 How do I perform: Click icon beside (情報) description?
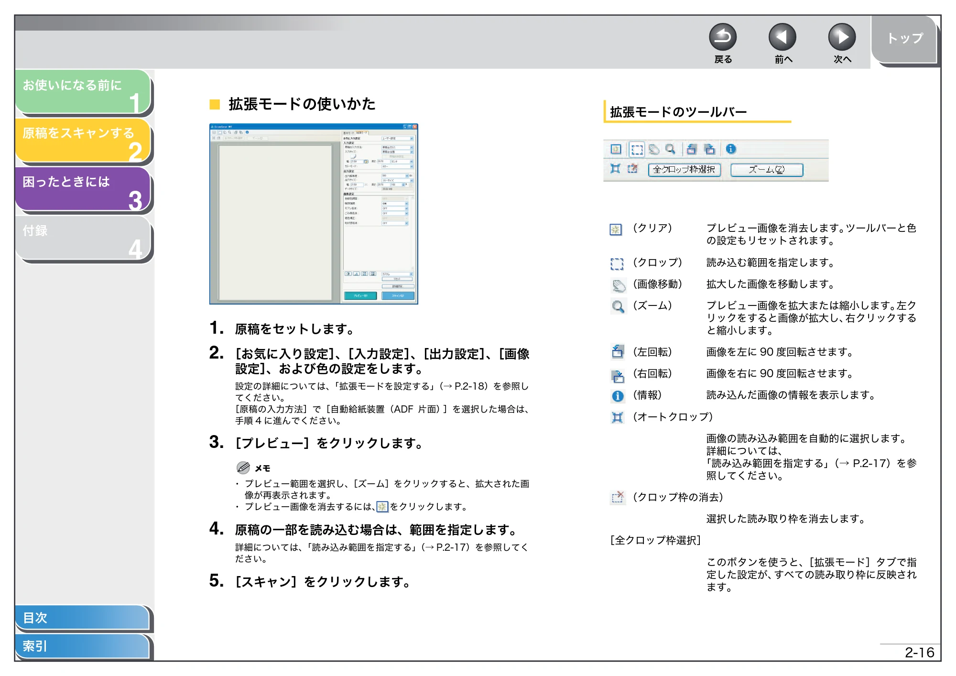[618, 396]
